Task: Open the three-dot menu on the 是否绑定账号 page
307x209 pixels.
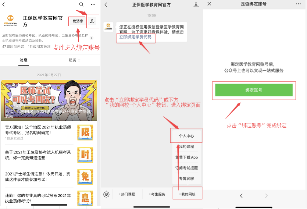Action: (298, 4)
